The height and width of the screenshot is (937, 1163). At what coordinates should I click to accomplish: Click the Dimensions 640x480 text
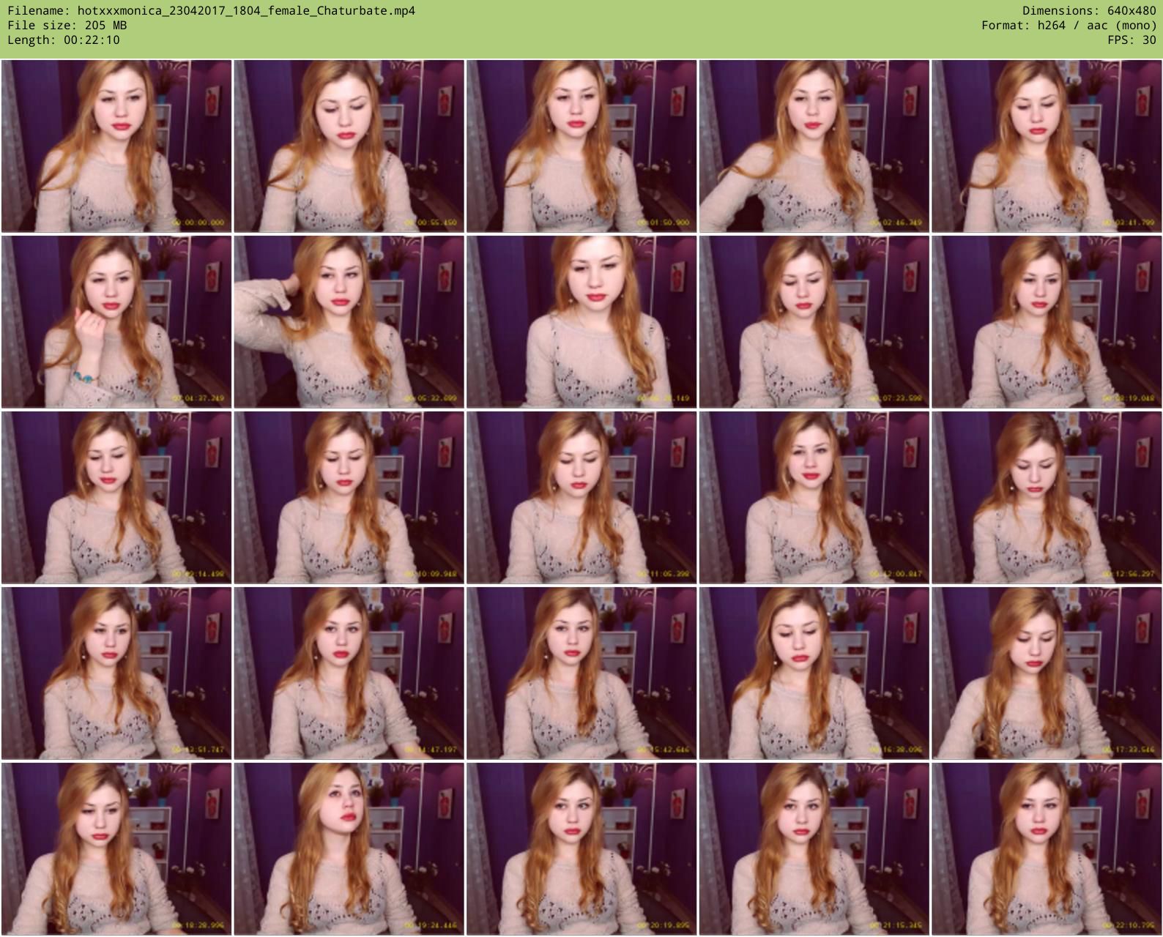pos(1089,11)
